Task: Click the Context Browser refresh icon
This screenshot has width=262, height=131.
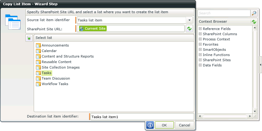Action: [254, 21]
